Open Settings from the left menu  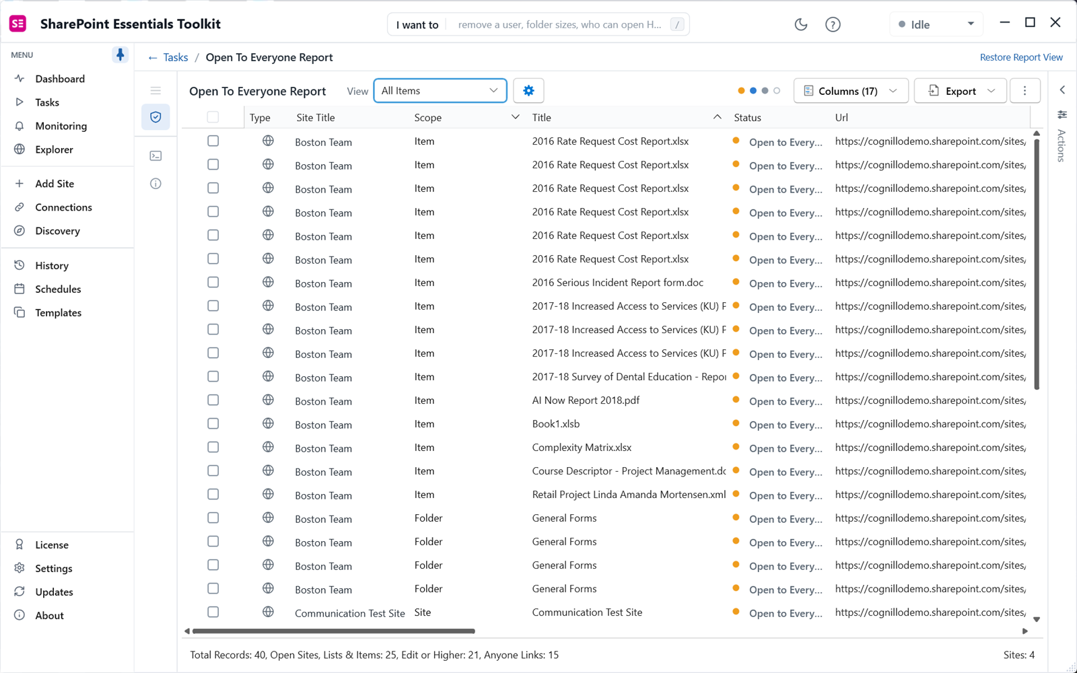click(53, 569)
